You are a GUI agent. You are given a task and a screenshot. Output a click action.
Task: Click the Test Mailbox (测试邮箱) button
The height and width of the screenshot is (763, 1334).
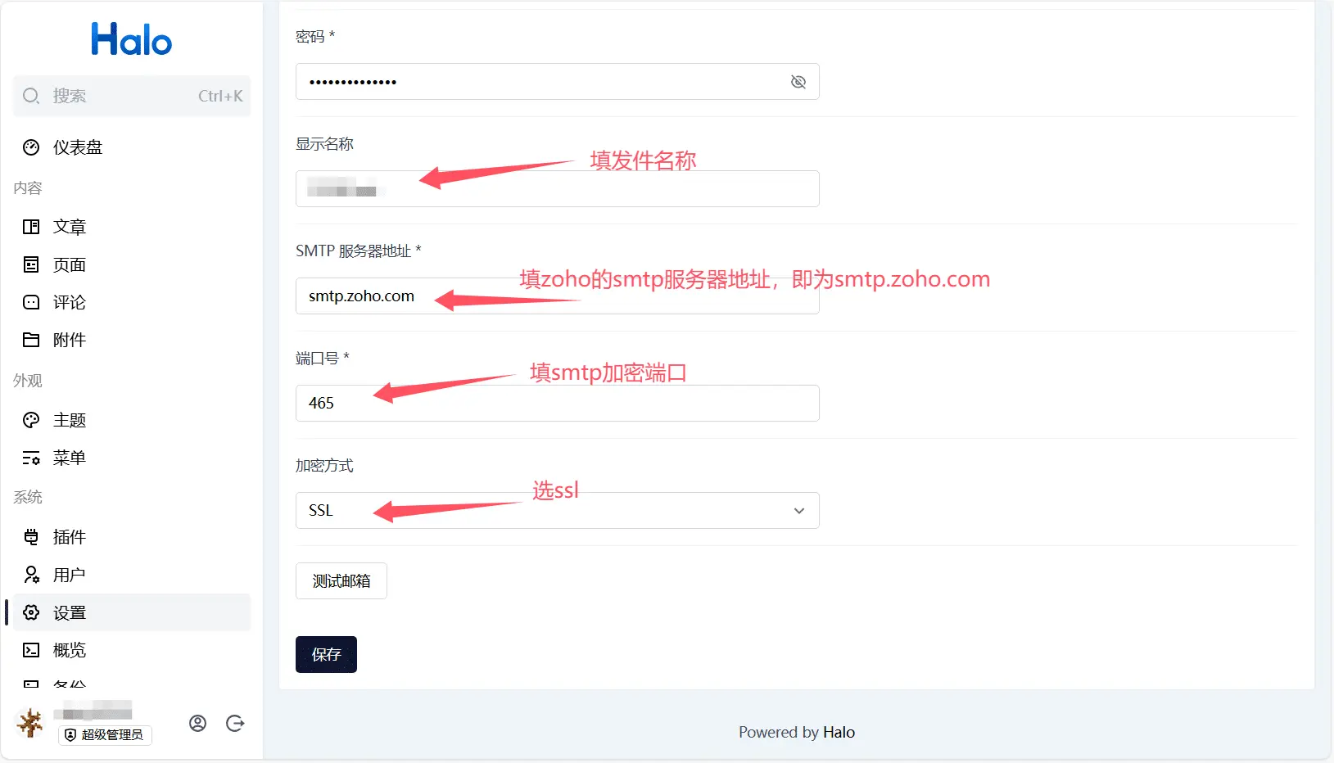coord(341,581)
